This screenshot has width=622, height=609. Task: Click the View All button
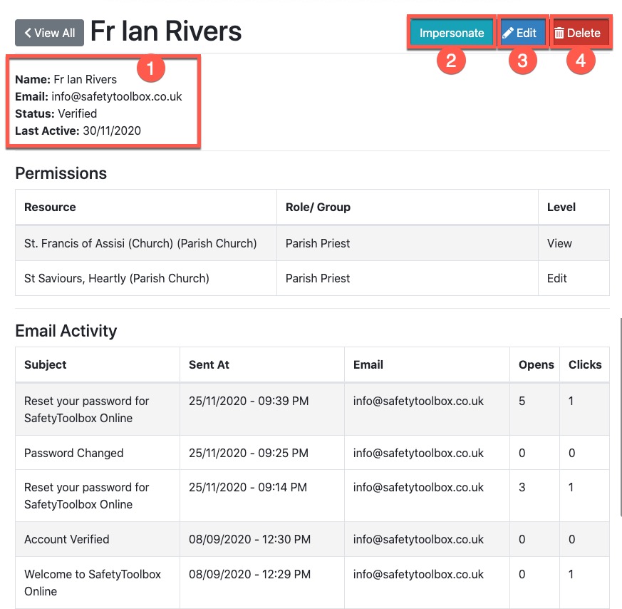[x=49, y=33]
